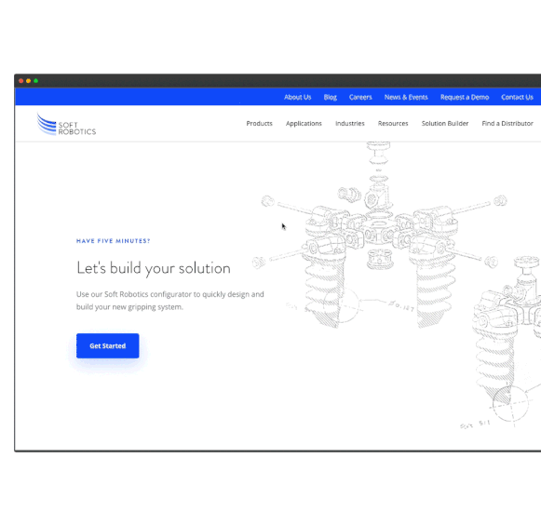Open the About Us link
Image resolution: width=541 pixels, height=526 pixels.
tap(297, 97)
